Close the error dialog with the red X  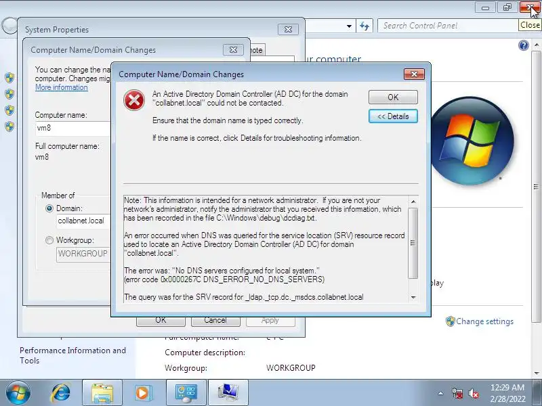(x=414, y=74)
